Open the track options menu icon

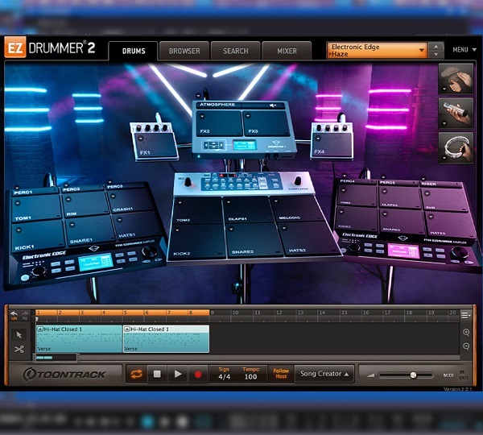pyautogui.click(x=465, y=315)
